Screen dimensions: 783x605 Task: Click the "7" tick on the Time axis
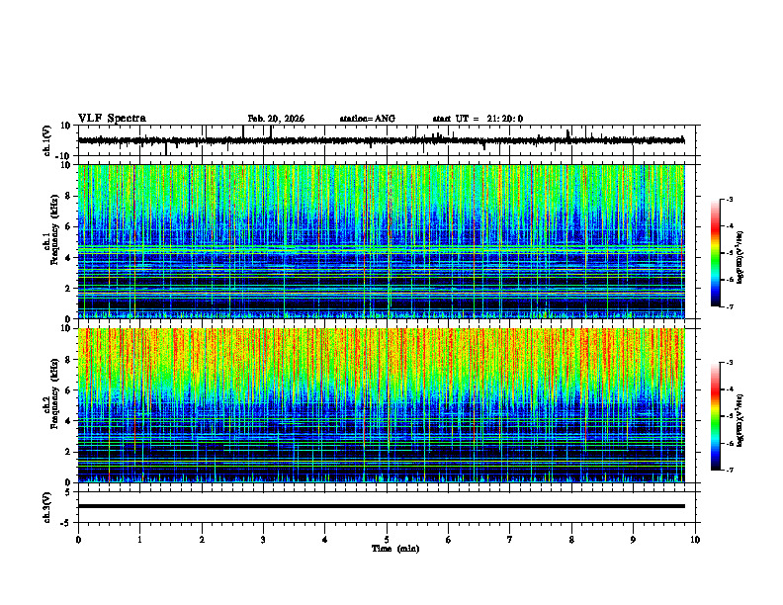tap(510, 540)
